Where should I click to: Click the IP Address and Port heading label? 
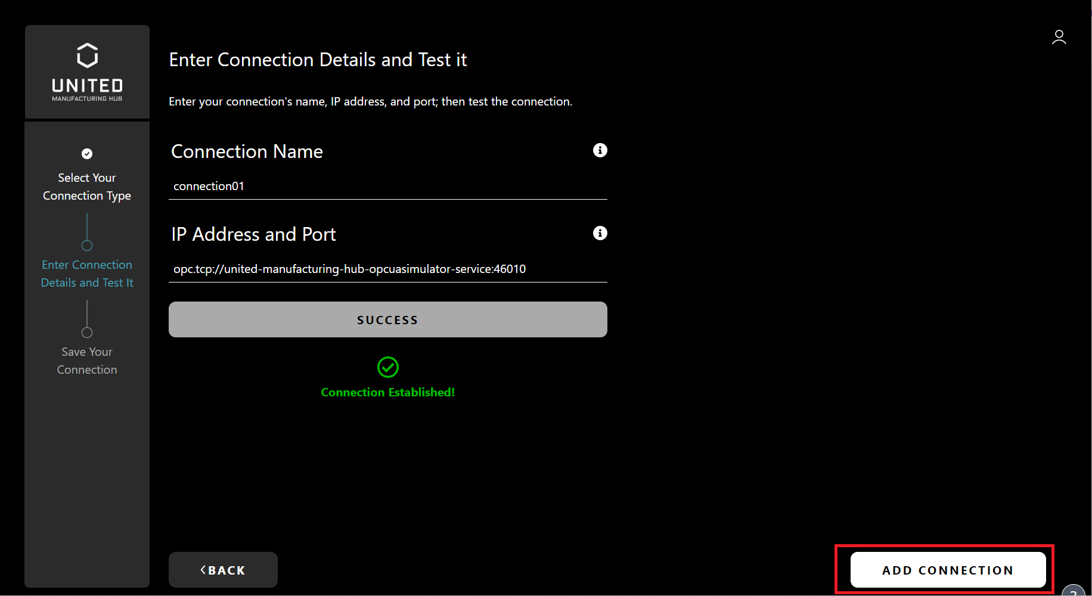pos(253,234)
